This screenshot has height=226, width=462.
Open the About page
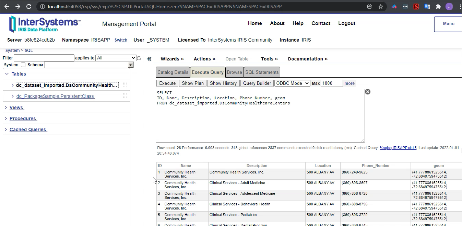coord(277,23)
